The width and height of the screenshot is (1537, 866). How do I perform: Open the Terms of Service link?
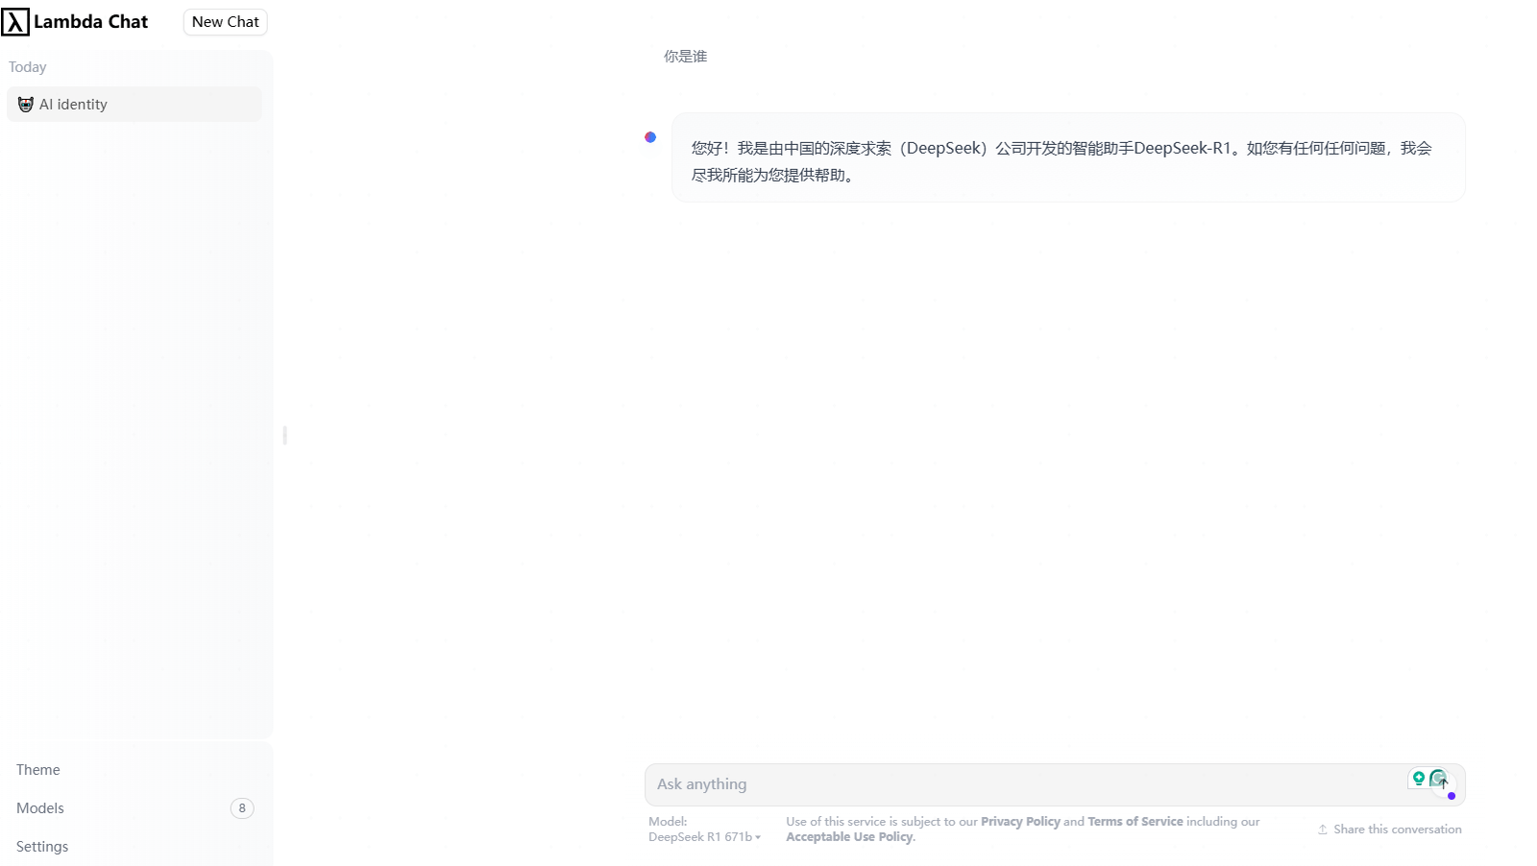pos(1135,822)
